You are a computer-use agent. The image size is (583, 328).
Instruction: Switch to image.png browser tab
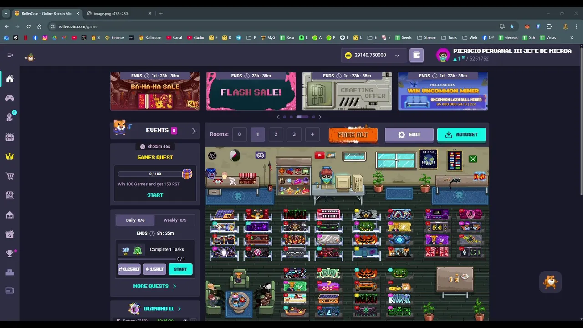[x=119, y=13]
